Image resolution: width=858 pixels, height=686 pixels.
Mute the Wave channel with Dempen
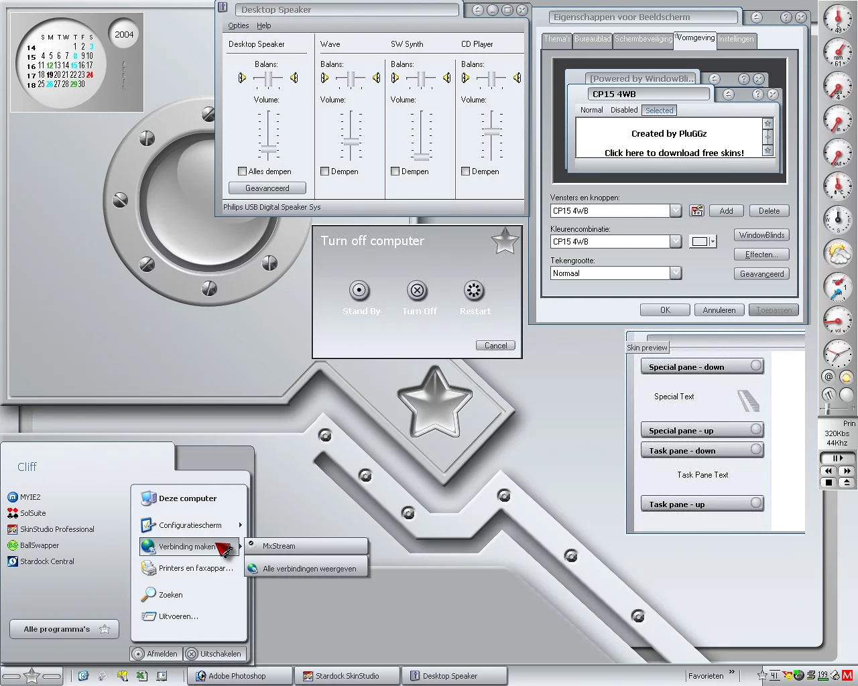(325, 171)
